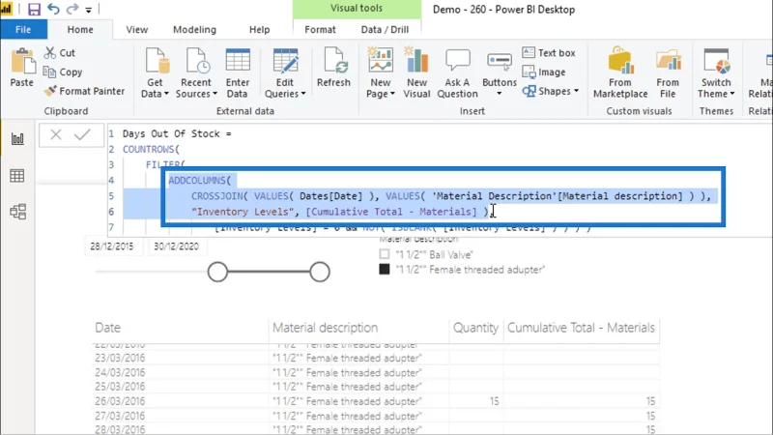773x435 pixels.
Task: Expand the Recent Sources dropdown
Action: 196,73
